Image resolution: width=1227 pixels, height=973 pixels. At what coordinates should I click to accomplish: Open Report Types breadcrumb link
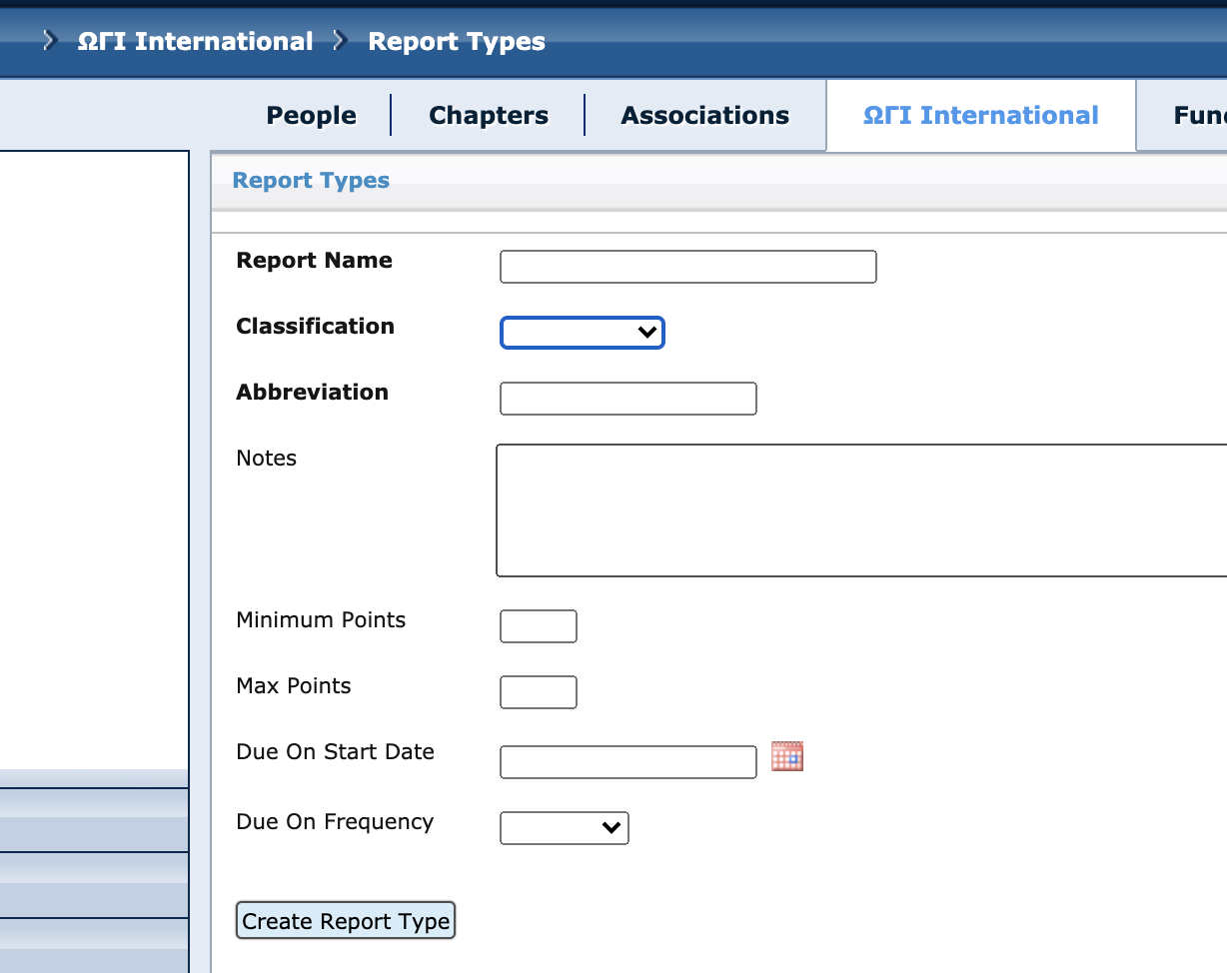pyautogui.click(x=457, y=42)
